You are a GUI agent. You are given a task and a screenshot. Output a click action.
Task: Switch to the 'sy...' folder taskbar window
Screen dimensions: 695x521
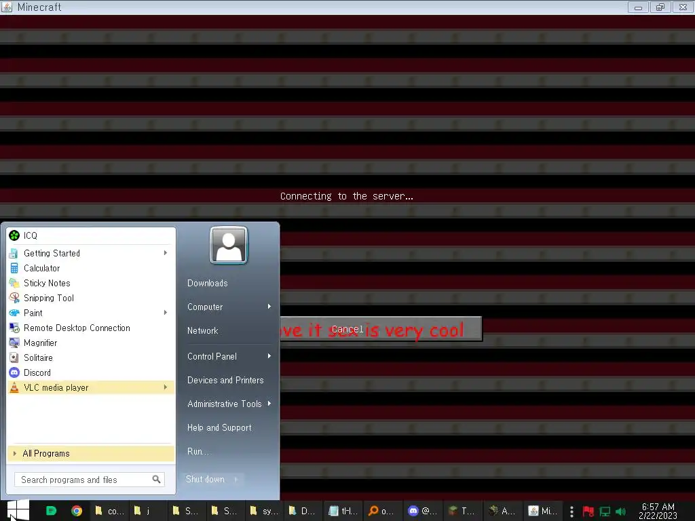tap(265, 511)
